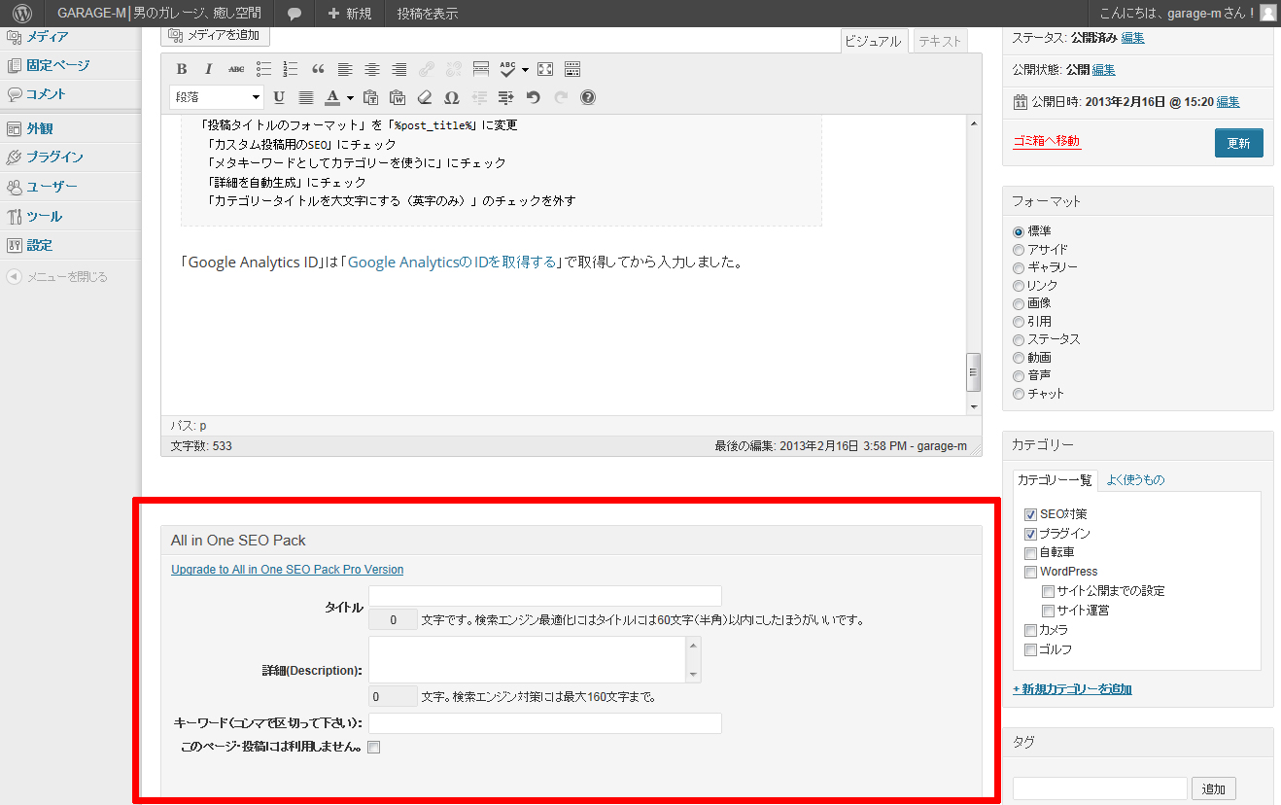Viewport: 1281px width, 805px height.
Task: Open the 新規 menu in admin bar
Action: (x=349, y=14)
